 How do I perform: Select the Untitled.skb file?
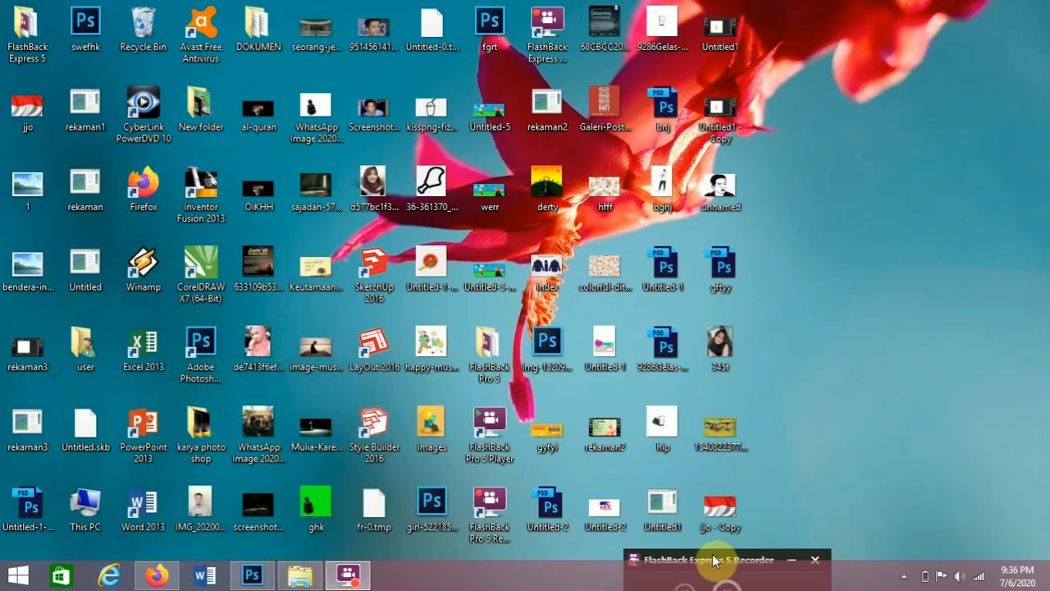pos(85,429)
